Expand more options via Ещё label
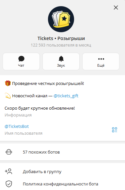 click(101, 65)
